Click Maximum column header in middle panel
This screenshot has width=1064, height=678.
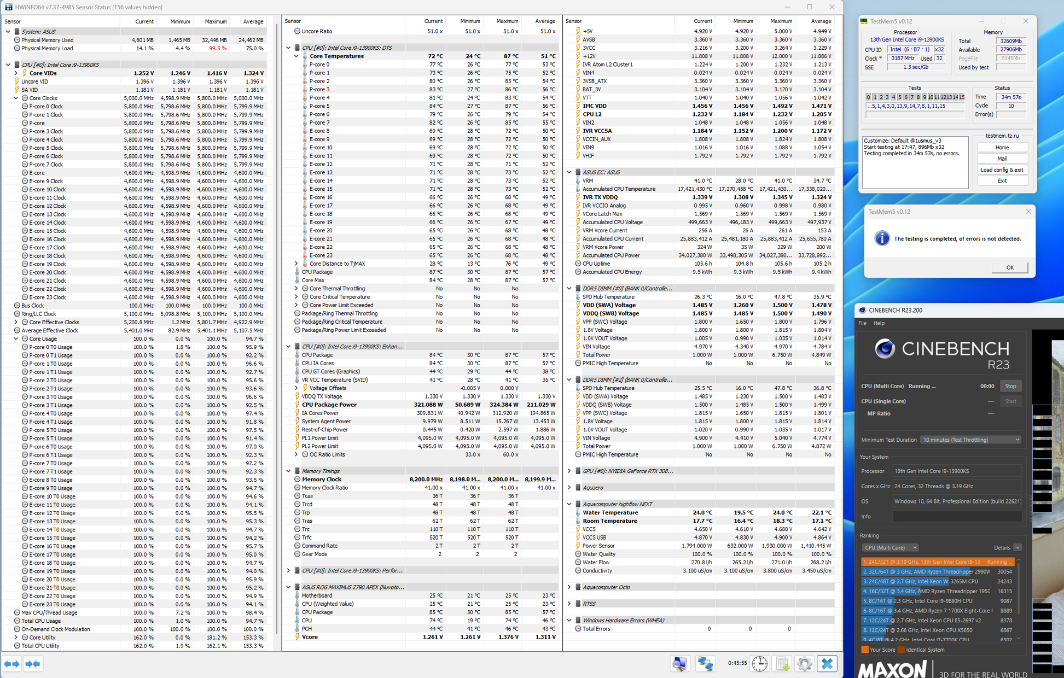click(507, 21)
